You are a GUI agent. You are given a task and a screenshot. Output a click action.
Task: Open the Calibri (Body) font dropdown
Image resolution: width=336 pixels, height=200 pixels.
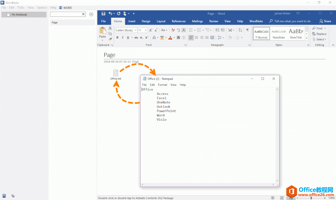[x=126, y=30]
